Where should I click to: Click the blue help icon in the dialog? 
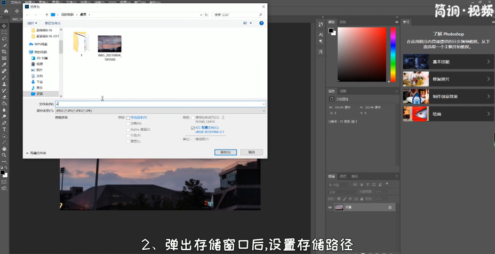click(261, 23)
